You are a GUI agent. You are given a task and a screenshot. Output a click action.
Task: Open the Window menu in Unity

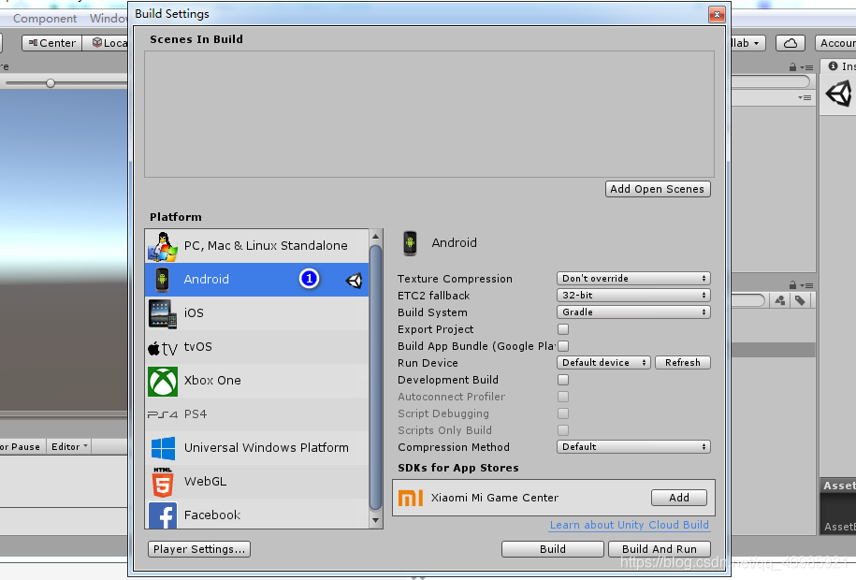109,19
